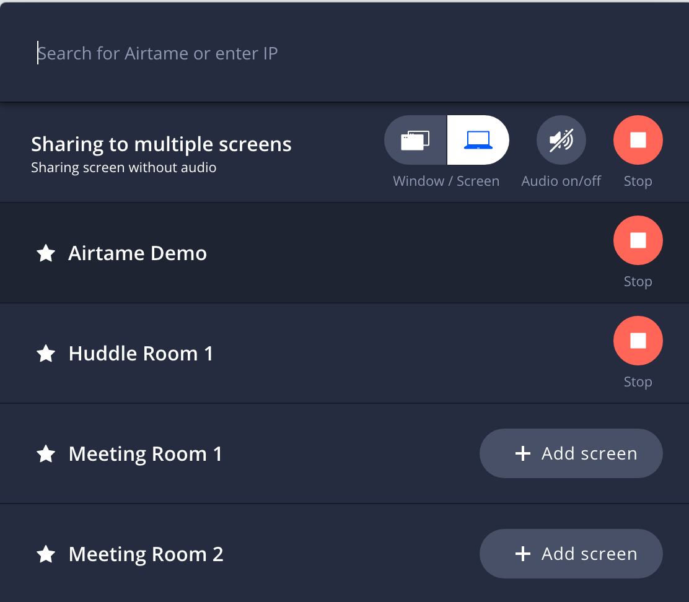Click the Stop label under multiple screens sharing

point(638,181)
